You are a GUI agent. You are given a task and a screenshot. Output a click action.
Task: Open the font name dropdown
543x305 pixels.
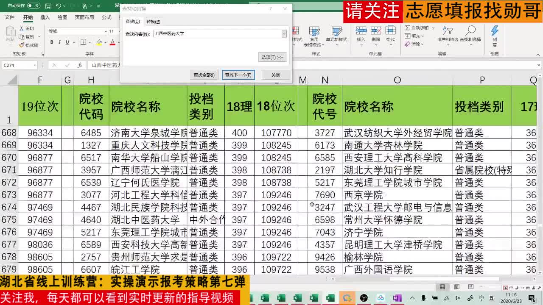106,31
